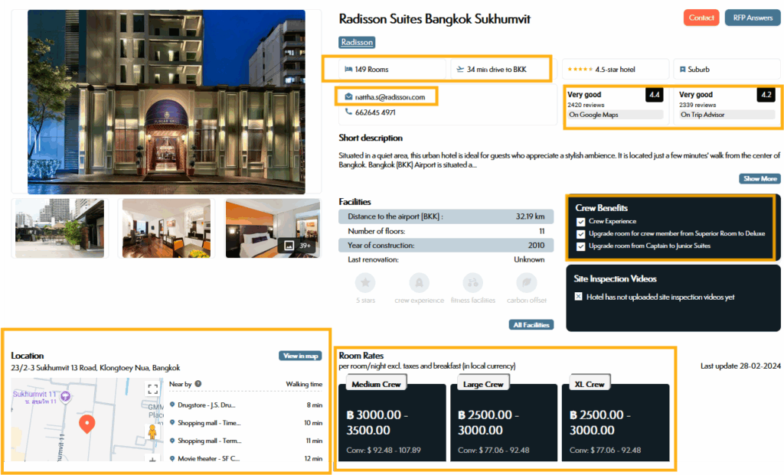Click pin icon for Drugstore - J.S. Dru...
784x475 pixels.
(172, 405)
